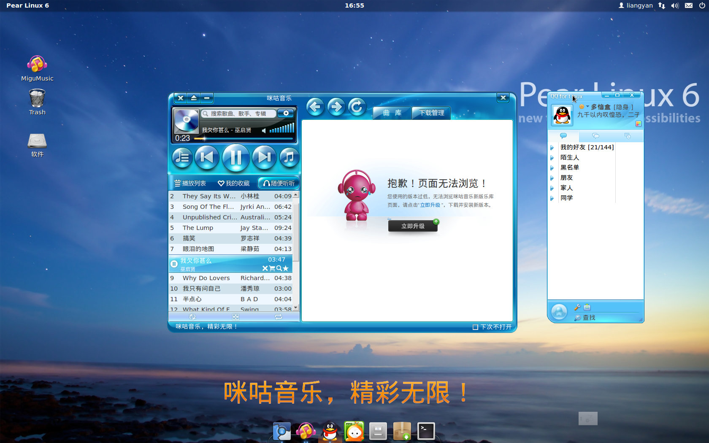The height and width of the screenshot is (443, 709).
Task: Check the 下次不打开 checkbox
Action: coord(475,327)
